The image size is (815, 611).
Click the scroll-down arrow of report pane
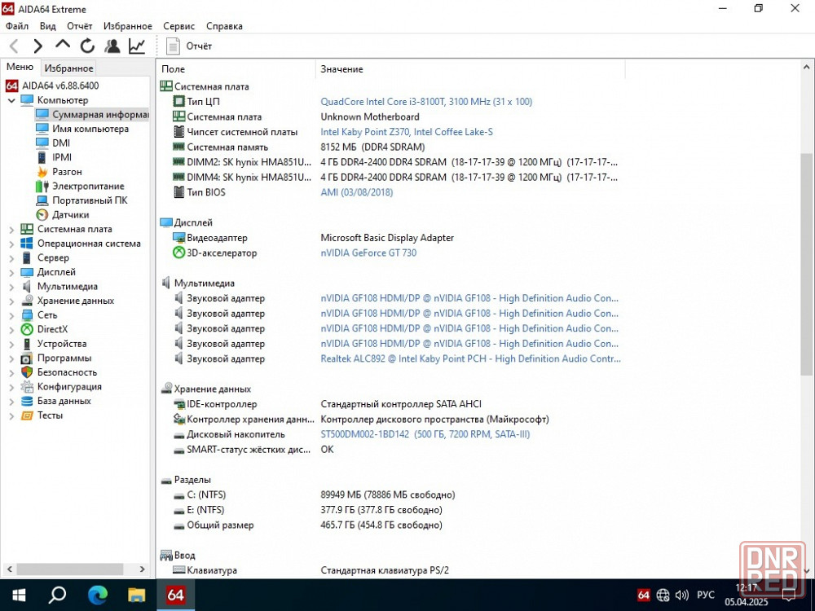click(x=806, y=570)
